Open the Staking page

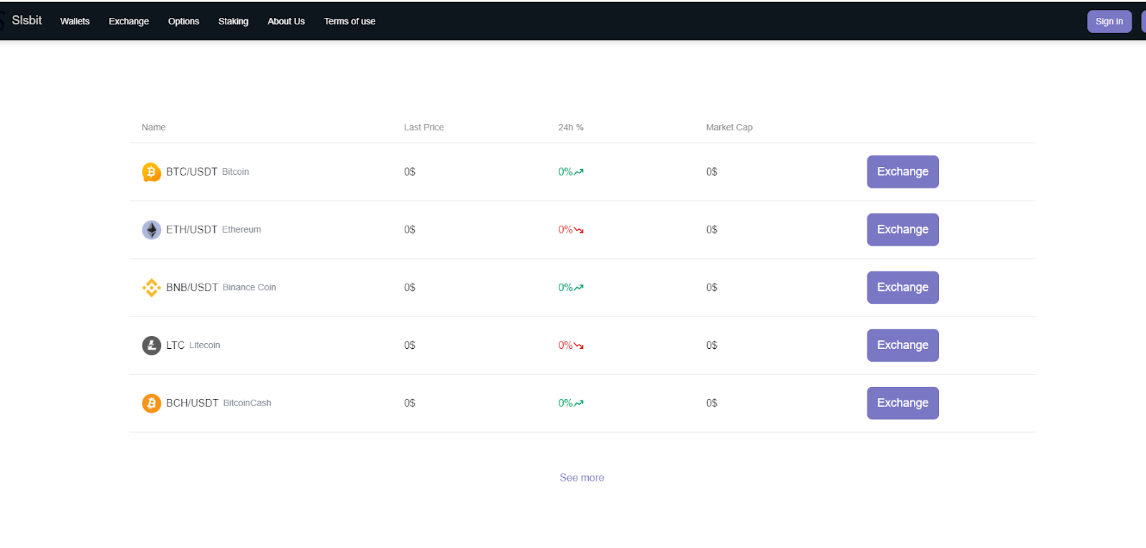pos(233,21)
